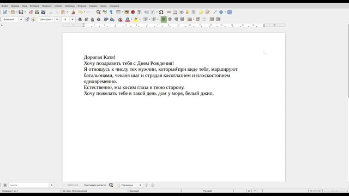
Task: Align paragraph to the right
Action: tap(176, 20)
